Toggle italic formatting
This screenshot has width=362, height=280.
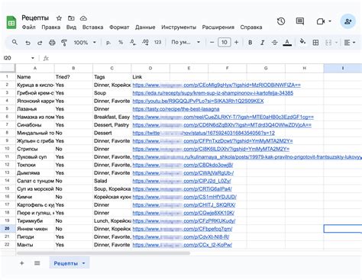(x=262, y=43)
